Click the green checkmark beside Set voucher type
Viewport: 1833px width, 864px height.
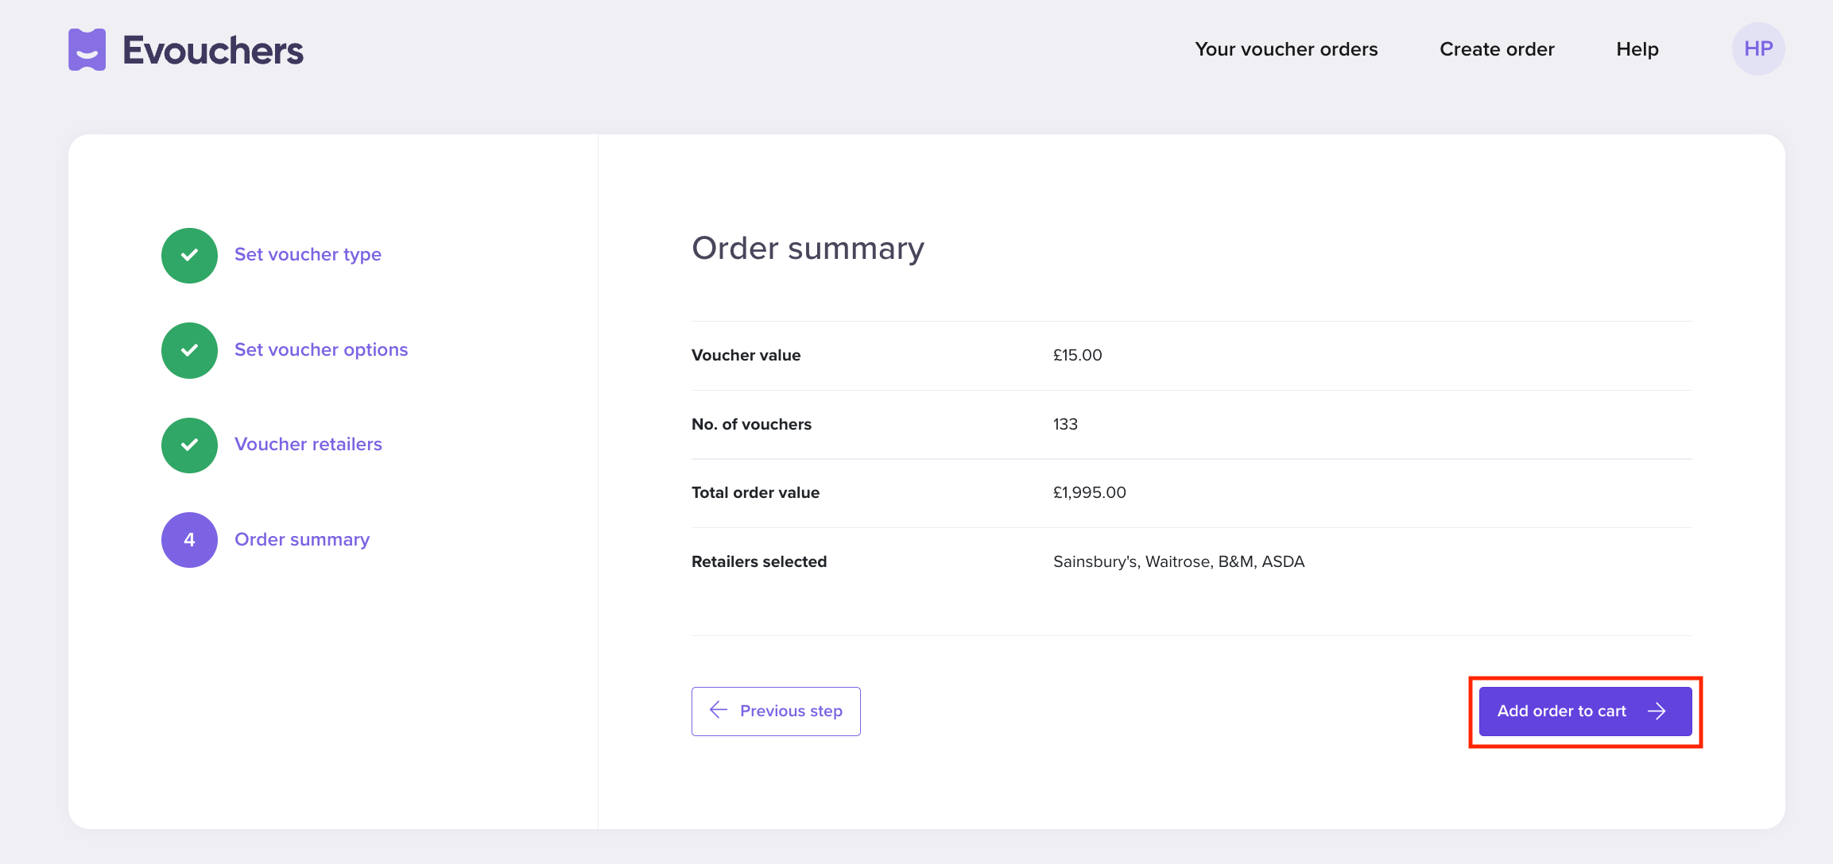coord(189,255)
